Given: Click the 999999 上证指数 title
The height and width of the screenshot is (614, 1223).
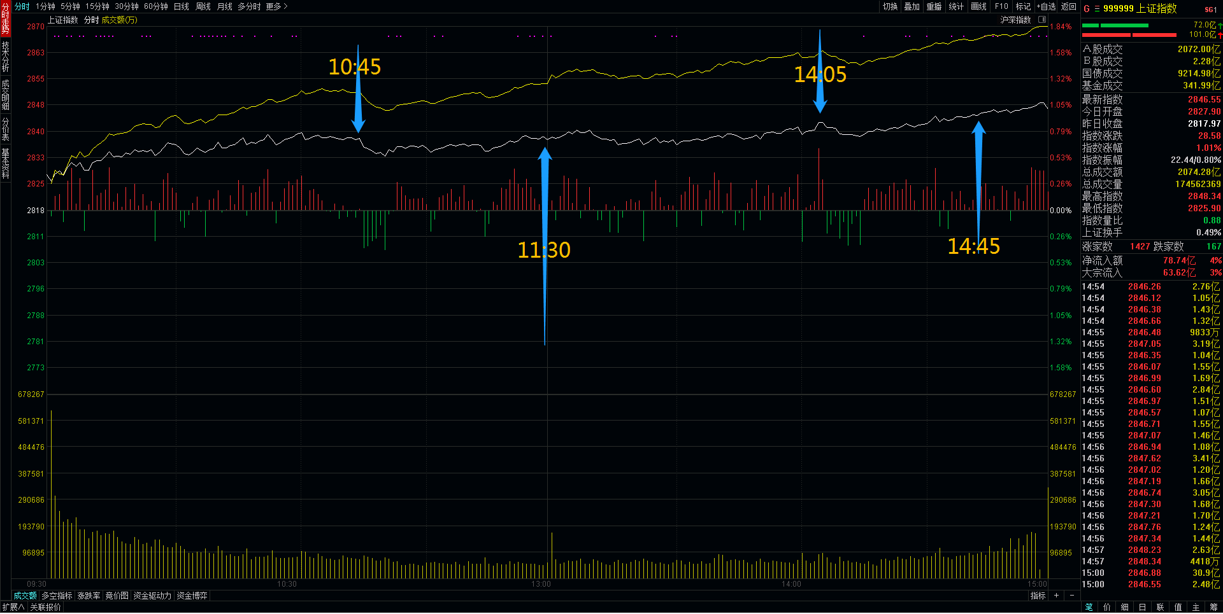Looking at the screenshot, I should click(1140, 9).
